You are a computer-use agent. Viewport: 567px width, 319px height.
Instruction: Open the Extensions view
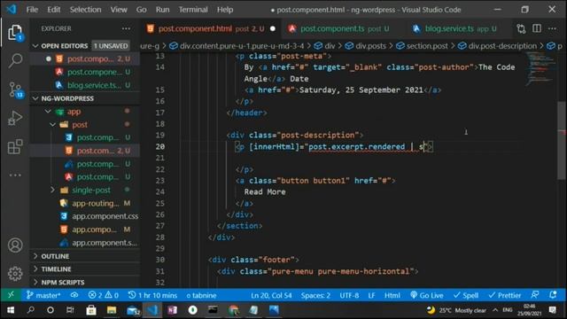pyautogui.click(x=15, y=146)
